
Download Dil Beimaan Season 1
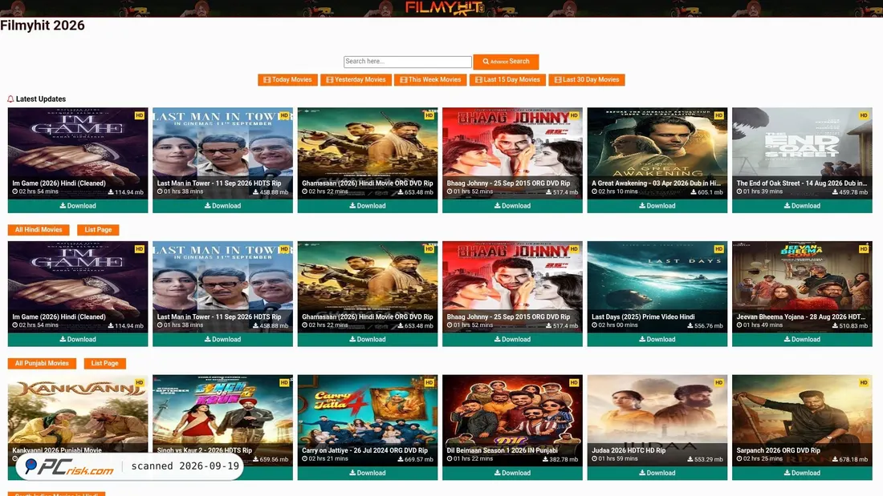click(x=512, y=473)
